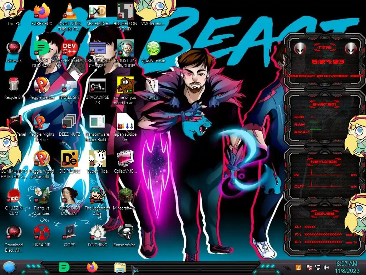Screen dimensions: 366x275
Task: Open the Action Center flag tray icon
Action: pyautogui.click(x=309, y=267)
